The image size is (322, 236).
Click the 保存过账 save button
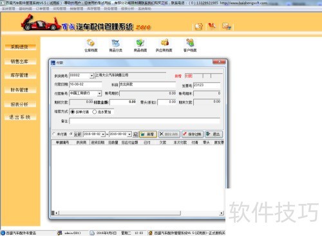(193, 134)
